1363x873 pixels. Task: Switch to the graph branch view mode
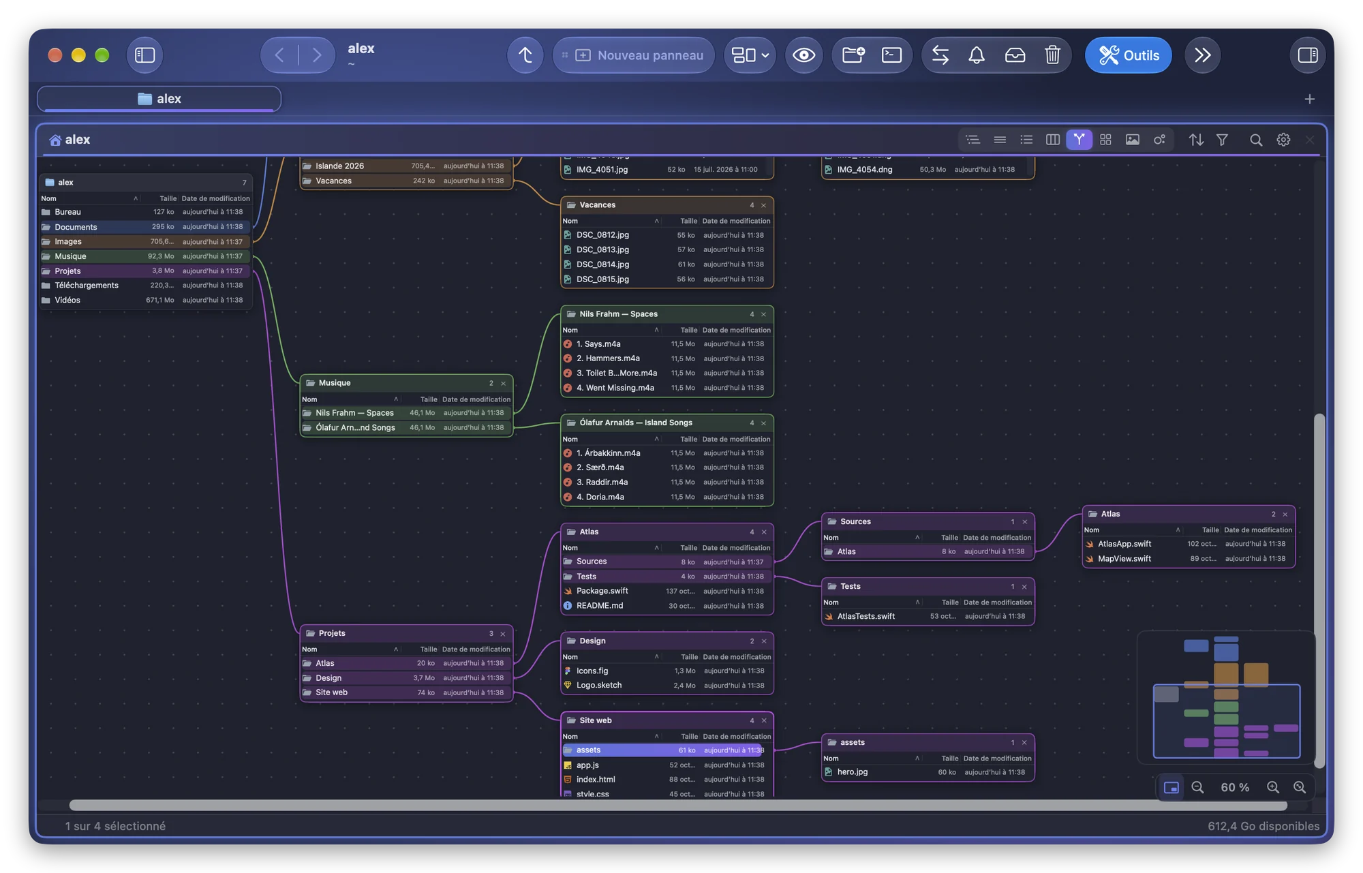point(1079,140)
